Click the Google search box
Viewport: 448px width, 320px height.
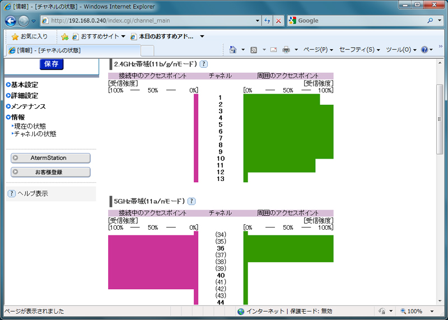tap(356, 21)
